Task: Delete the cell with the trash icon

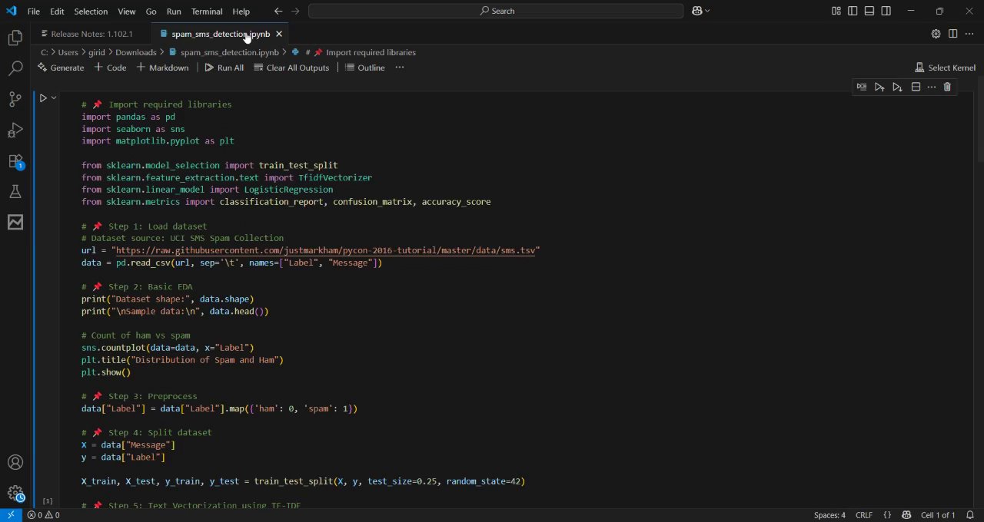Action: click(x=947, y=87)
